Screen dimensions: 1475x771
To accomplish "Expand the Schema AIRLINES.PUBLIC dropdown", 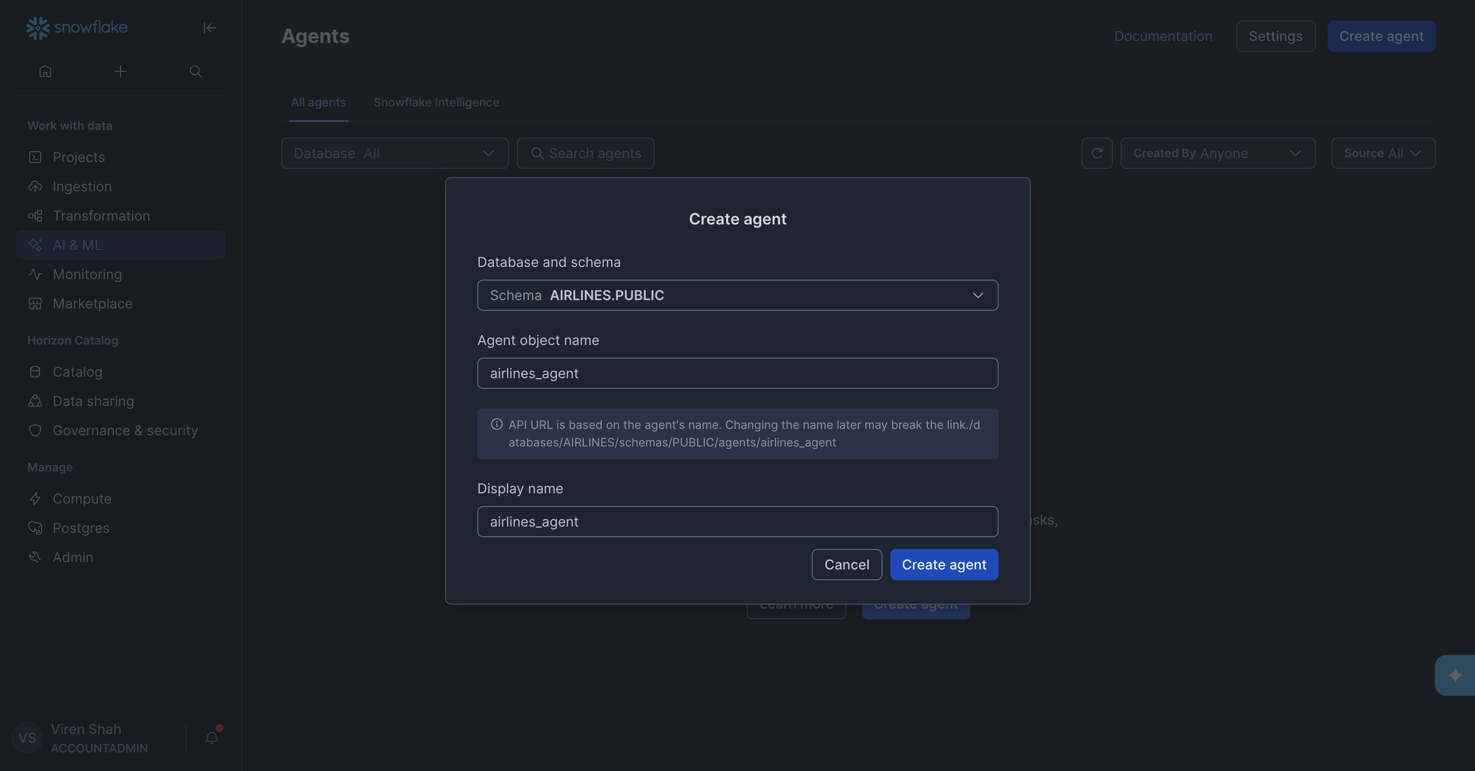I will 737,295.
